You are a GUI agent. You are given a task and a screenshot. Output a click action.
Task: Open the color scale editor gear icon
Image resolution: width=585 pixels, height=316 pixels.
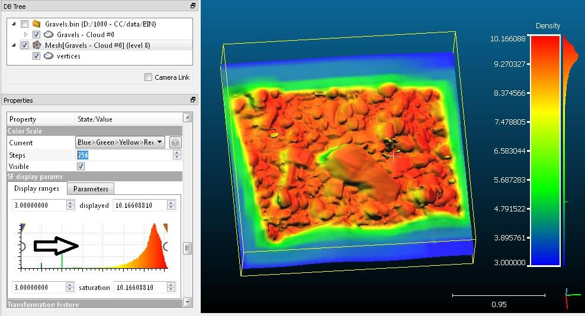[x=175, y=142]
